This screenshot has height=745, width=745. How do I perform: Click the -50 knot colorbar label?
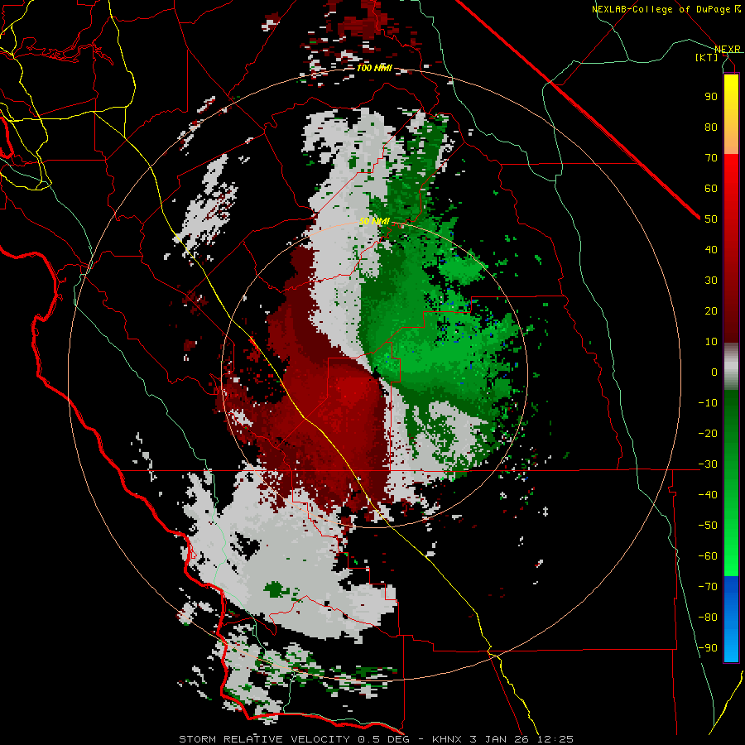[x=708, y=526]
